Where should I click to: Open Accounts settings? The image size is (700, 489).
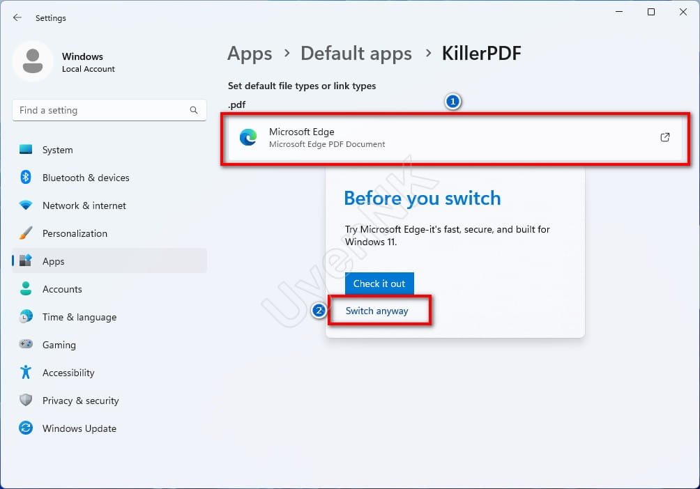tap(109, 289)
